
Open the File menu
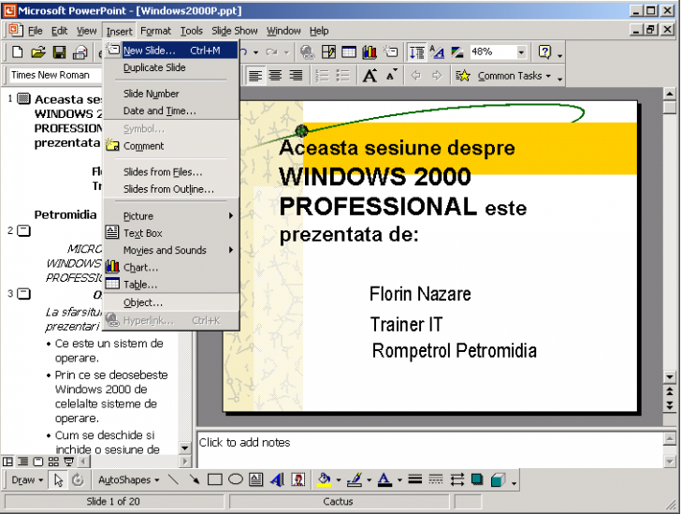[x=36, y=31]
